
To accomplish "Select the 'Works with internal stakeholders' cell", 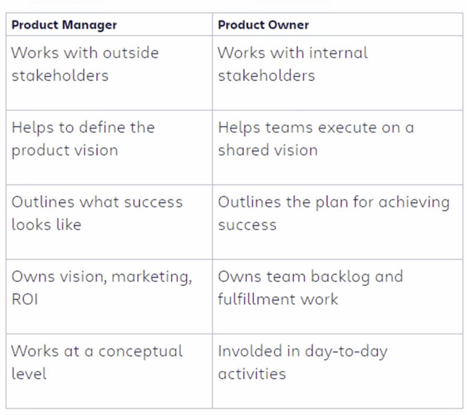I will click(337, 73).
